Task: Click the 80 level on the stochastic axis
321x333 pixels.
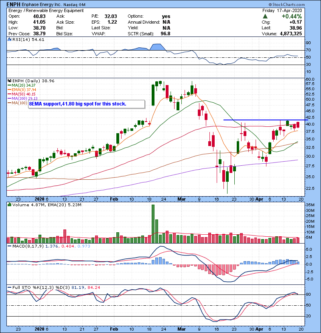Action: (308, 294)
